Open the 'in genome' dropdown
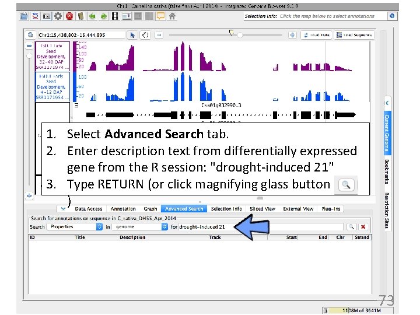The image size is (420, 315). point(139,226)
